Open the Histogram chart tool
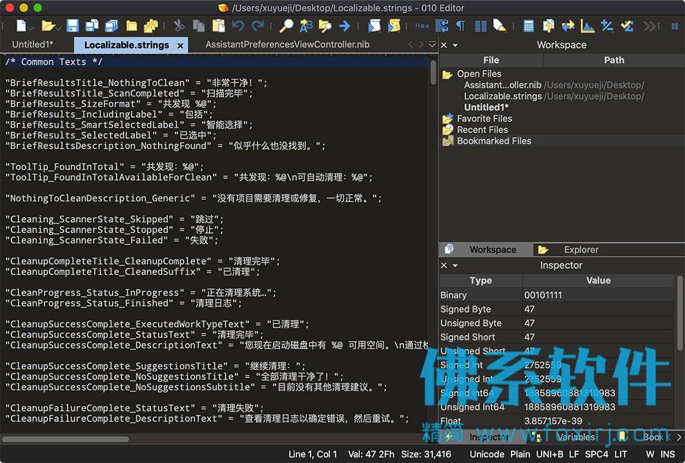 [x=587, y=26]
